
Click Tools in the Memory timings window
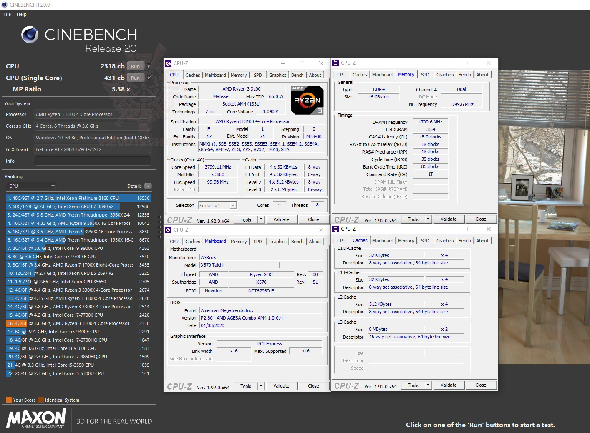(413, 219)
